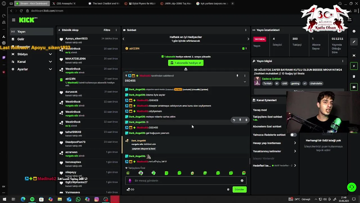Switch to The best ChatBot browser tab

[104, 4]
